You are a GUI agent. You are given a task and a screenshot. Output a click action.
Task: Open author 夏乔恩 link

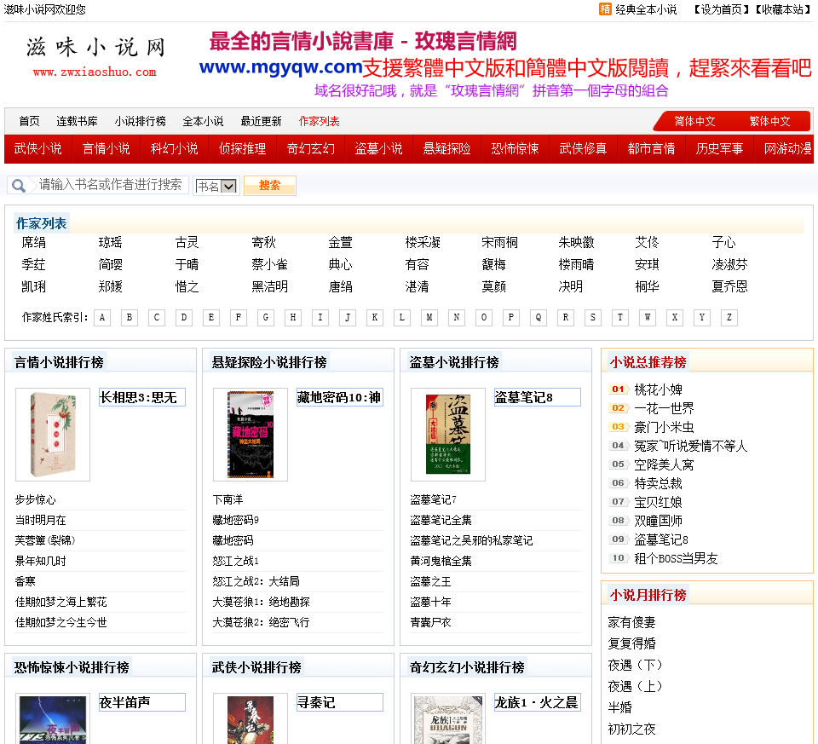pyautogui.click(x=729, y=286)
